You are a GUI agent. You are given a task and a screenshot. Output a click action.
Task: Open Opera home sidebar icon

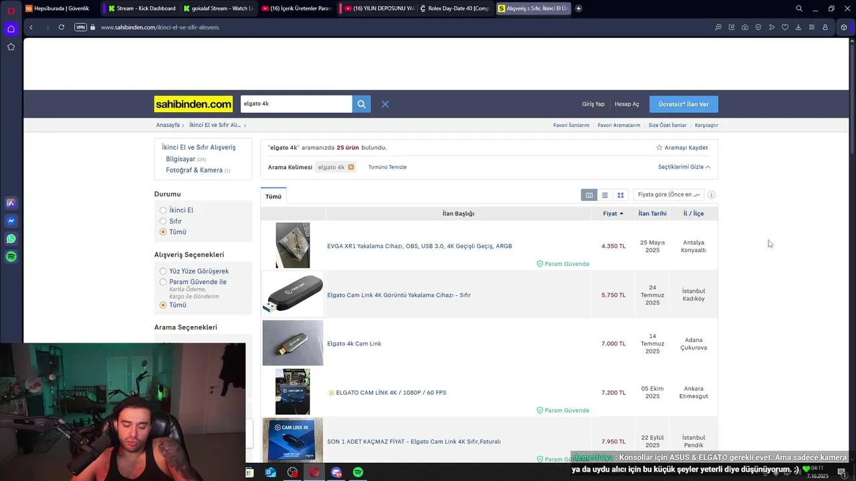point(11,29)
